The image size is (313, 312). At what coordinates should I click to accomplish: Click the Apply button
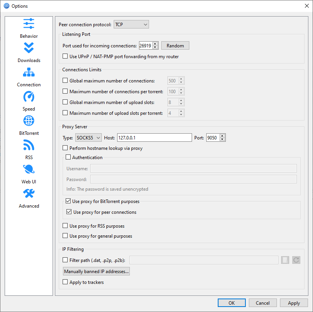pyautogui.click(x=294, y=303)
